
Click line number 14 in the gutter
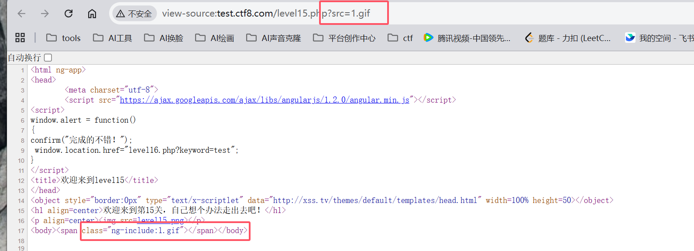[21, 201]
